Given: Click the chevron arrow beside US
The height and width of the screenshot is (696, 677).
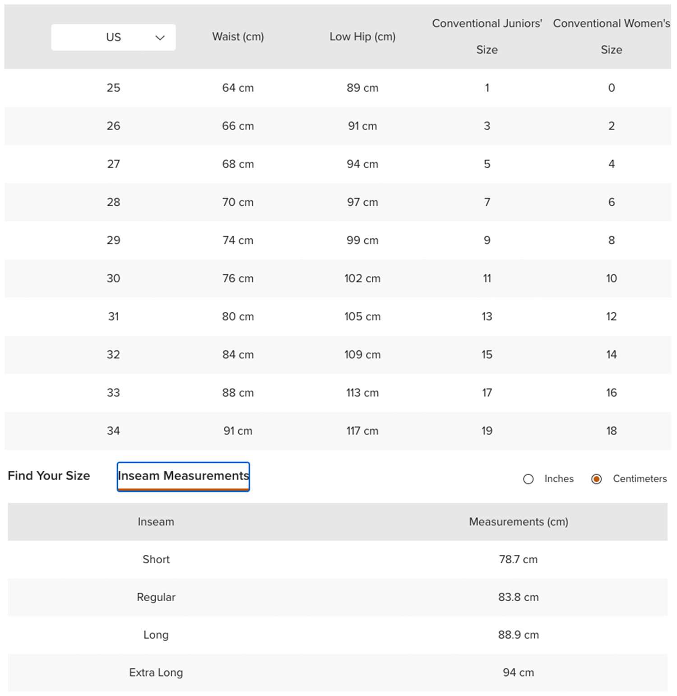Looking at the screenshot, I should [160, 37].
